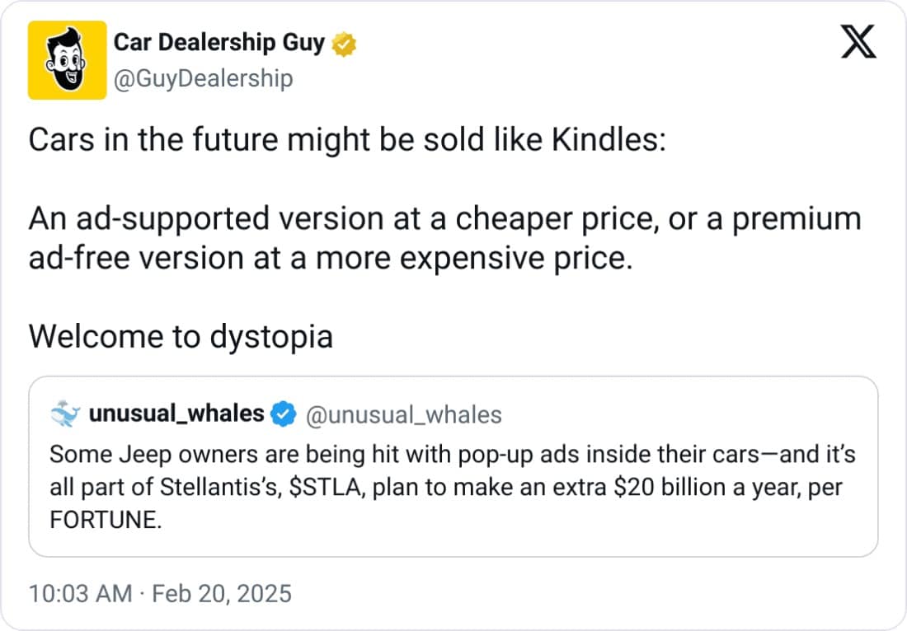Screen dimensions: 907x631
Task: Click the "An ad-supported version" paragraph
Action: tap(444, 219)
